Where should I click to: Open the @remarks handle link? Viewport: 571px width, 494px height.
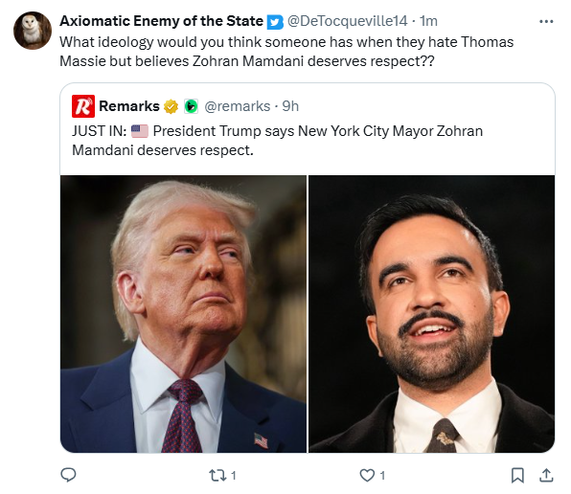(237, 106)
